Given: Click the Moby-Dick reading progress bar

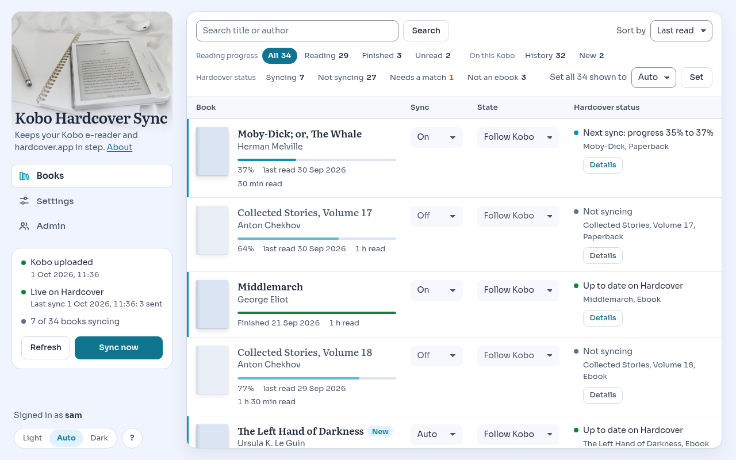Looking at the screenshot, I should pos(317,160).
